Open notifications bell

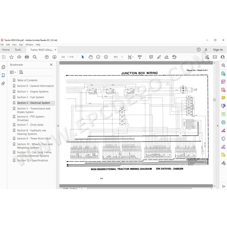206,50
